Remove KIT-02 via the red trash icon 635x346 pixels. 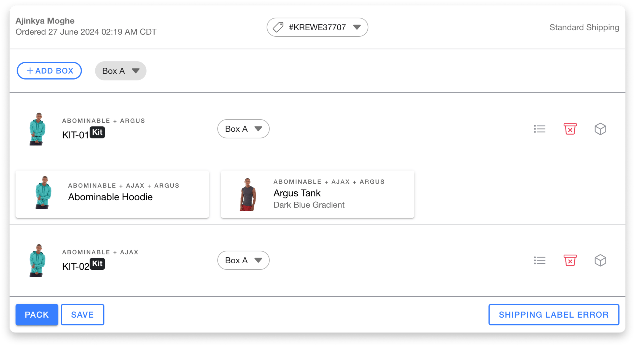[x=570, y=260]
